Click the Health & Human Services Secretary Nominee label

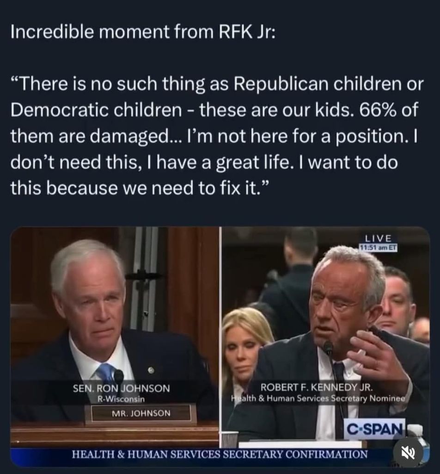tap(318, 399)
